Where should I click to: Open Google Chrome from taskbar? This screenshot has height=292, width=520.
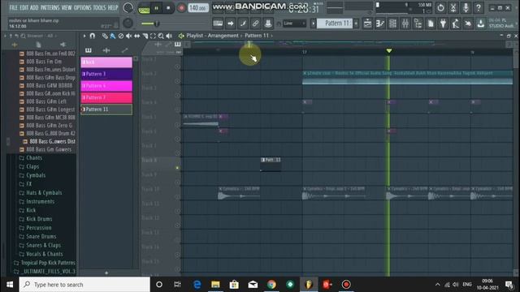tap(271, 285)
